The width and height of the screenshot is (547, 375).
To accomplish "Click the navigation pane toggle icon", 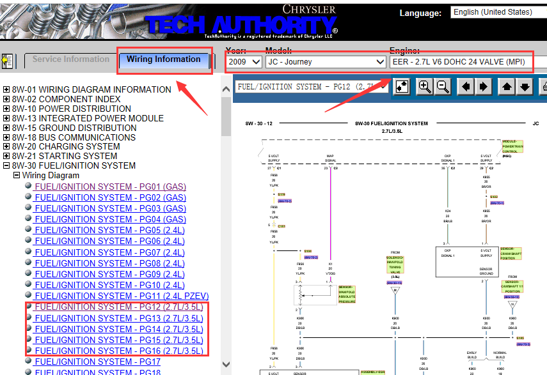I will (7, 61).
